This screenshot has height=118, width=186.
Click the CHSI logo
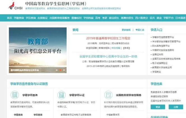16,6
